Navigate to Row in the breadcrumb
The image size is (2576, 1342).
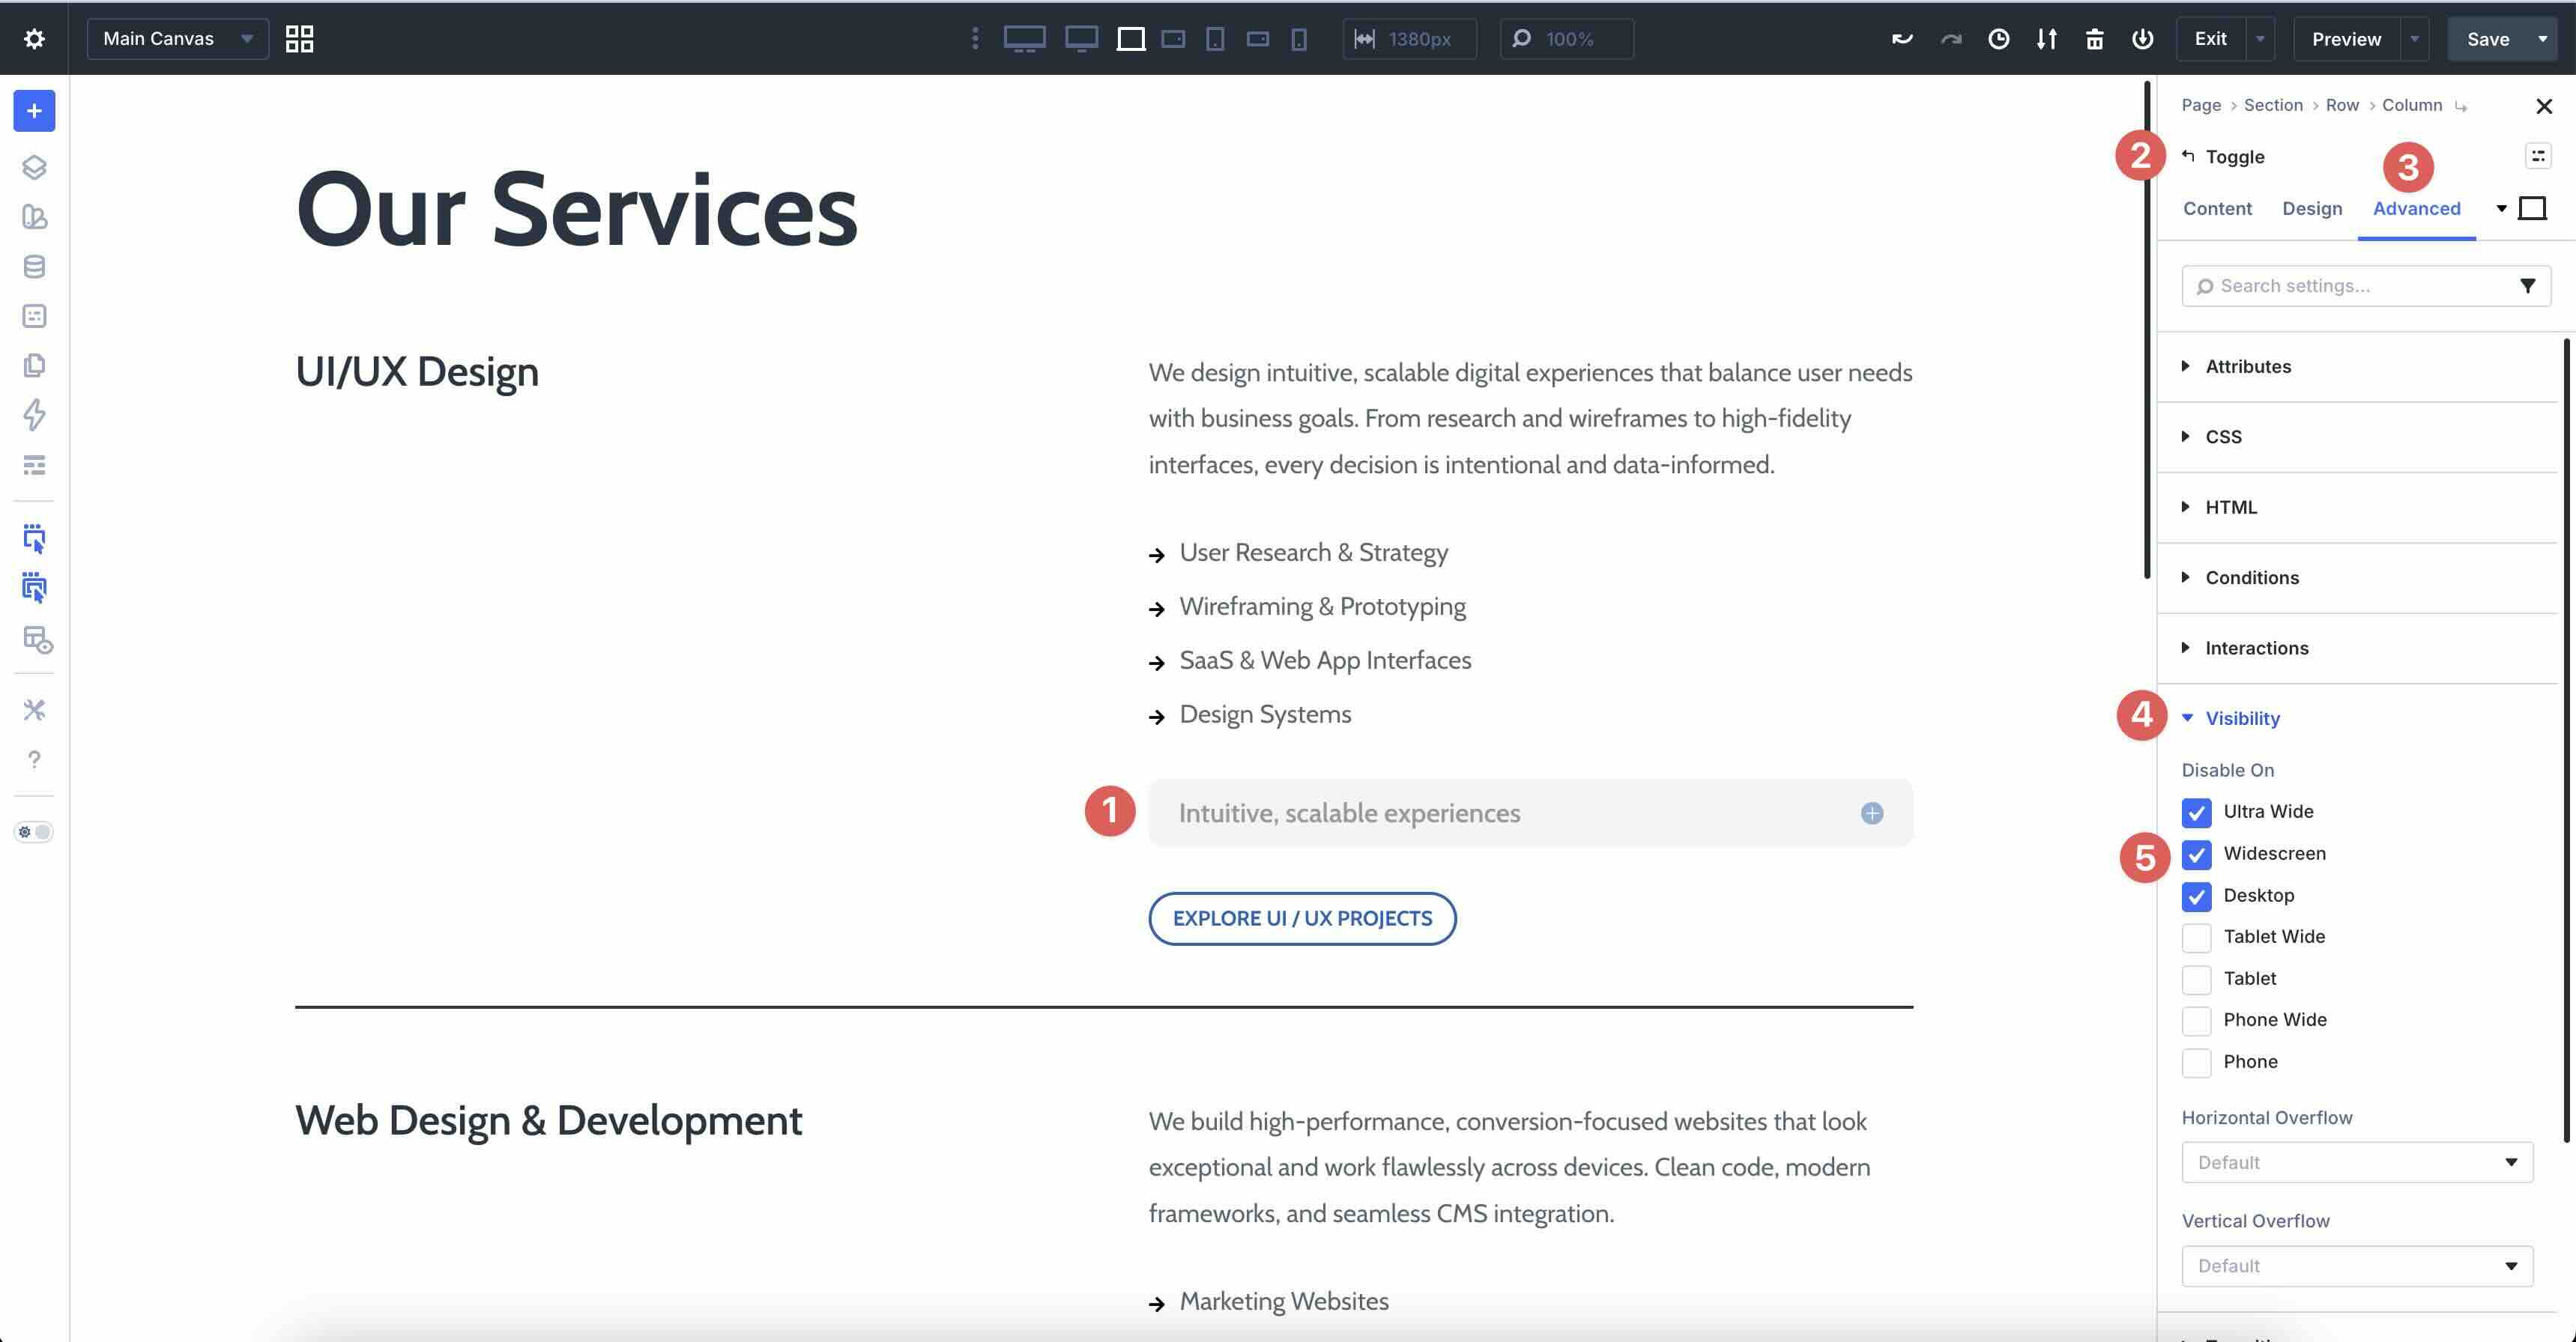point(2343,105)
